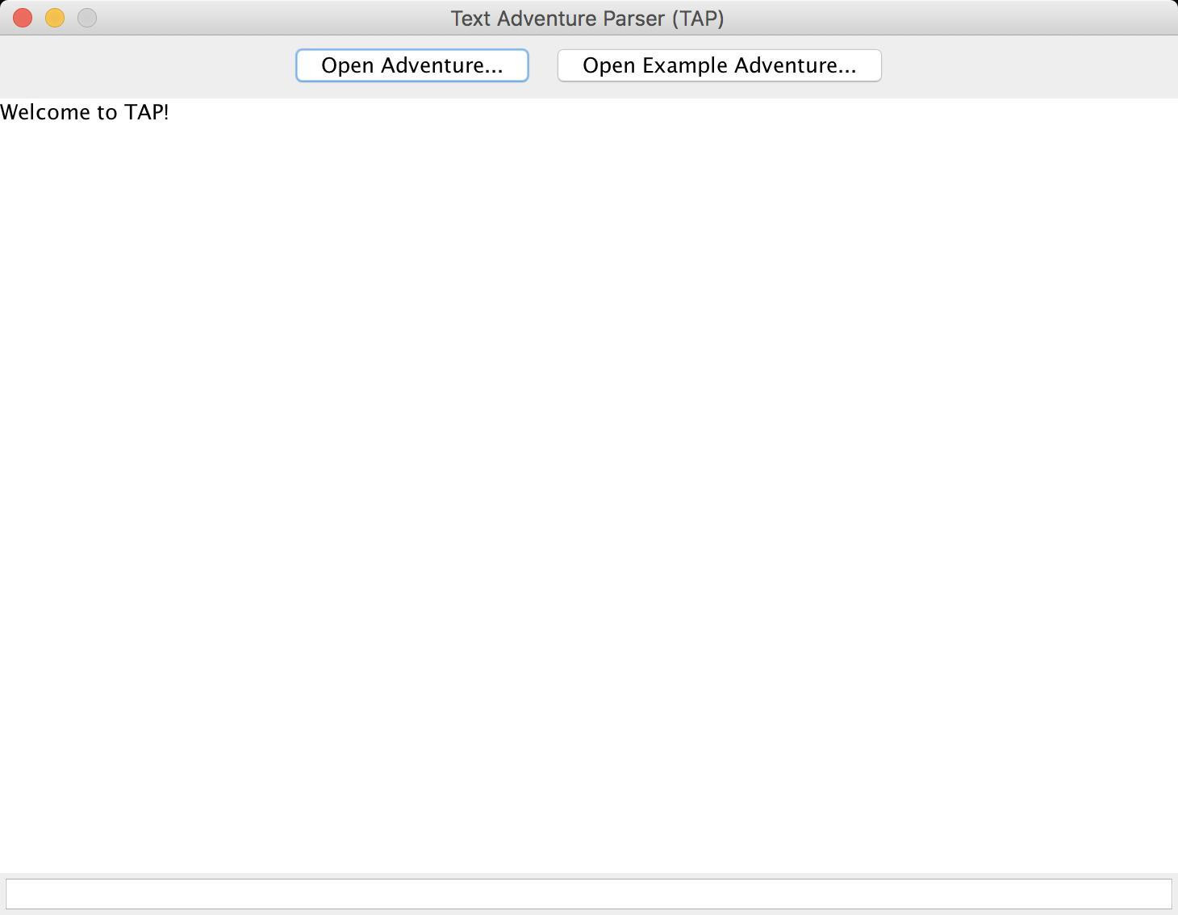Open the Example Adventure chooser
Viewport: 1178px width, 915px height.
(x=719, y=65)
